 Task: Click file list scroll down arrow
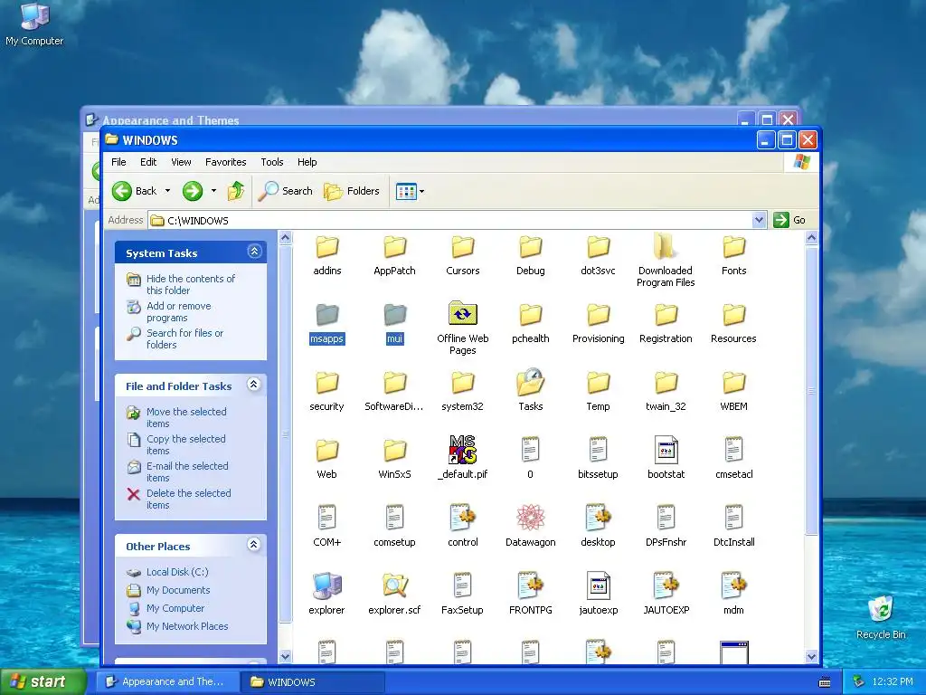pyautogui.click(x=811, y=656)
